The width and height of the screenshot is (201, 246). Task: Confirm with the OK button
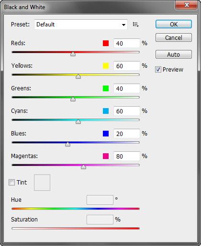(x=174, y=24)
